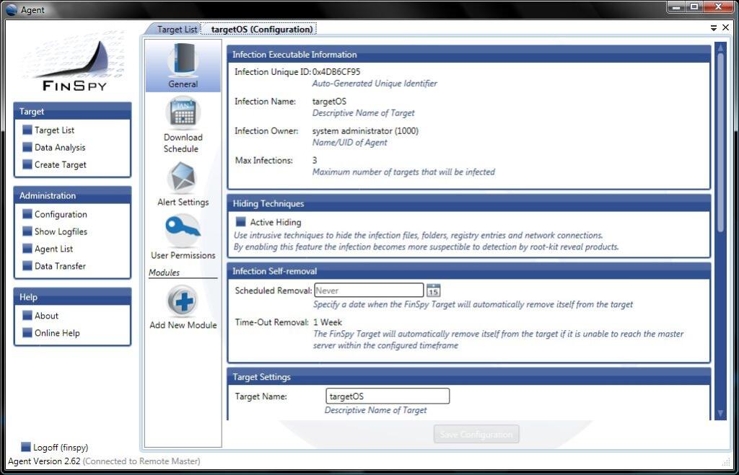
Task: Maximize the Agent window
Action: pyautogui.click(x=694, y=7)
